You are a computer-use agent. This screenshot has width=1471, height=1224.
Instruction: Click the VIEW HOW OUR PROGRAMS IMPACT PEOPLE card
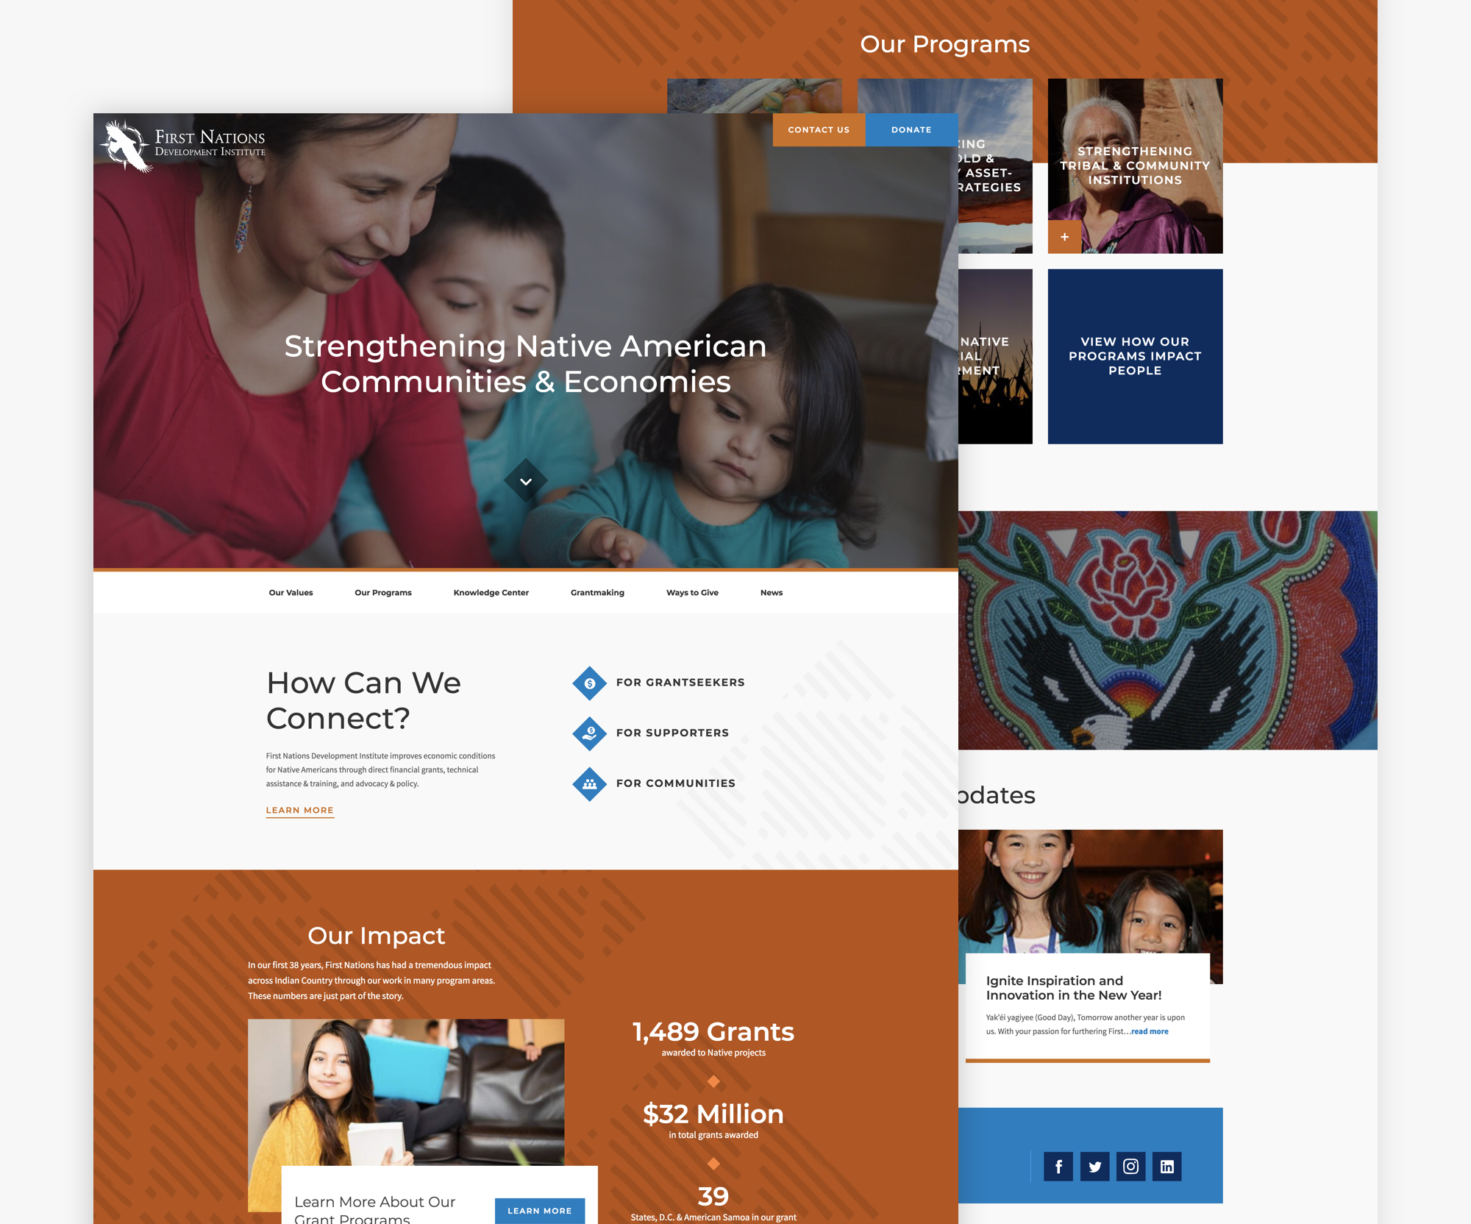[1133, 355]
